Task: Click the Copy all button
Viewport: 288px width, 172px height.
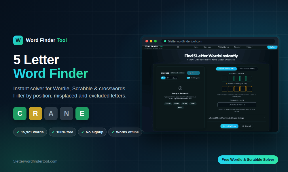Action: pos(194,73)
